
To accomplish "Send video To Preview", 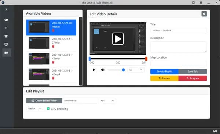I will 164,78.
